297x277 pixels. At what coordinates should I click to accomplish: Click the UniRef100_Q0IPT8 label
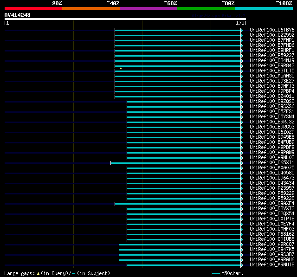click(x=272, y=219)
